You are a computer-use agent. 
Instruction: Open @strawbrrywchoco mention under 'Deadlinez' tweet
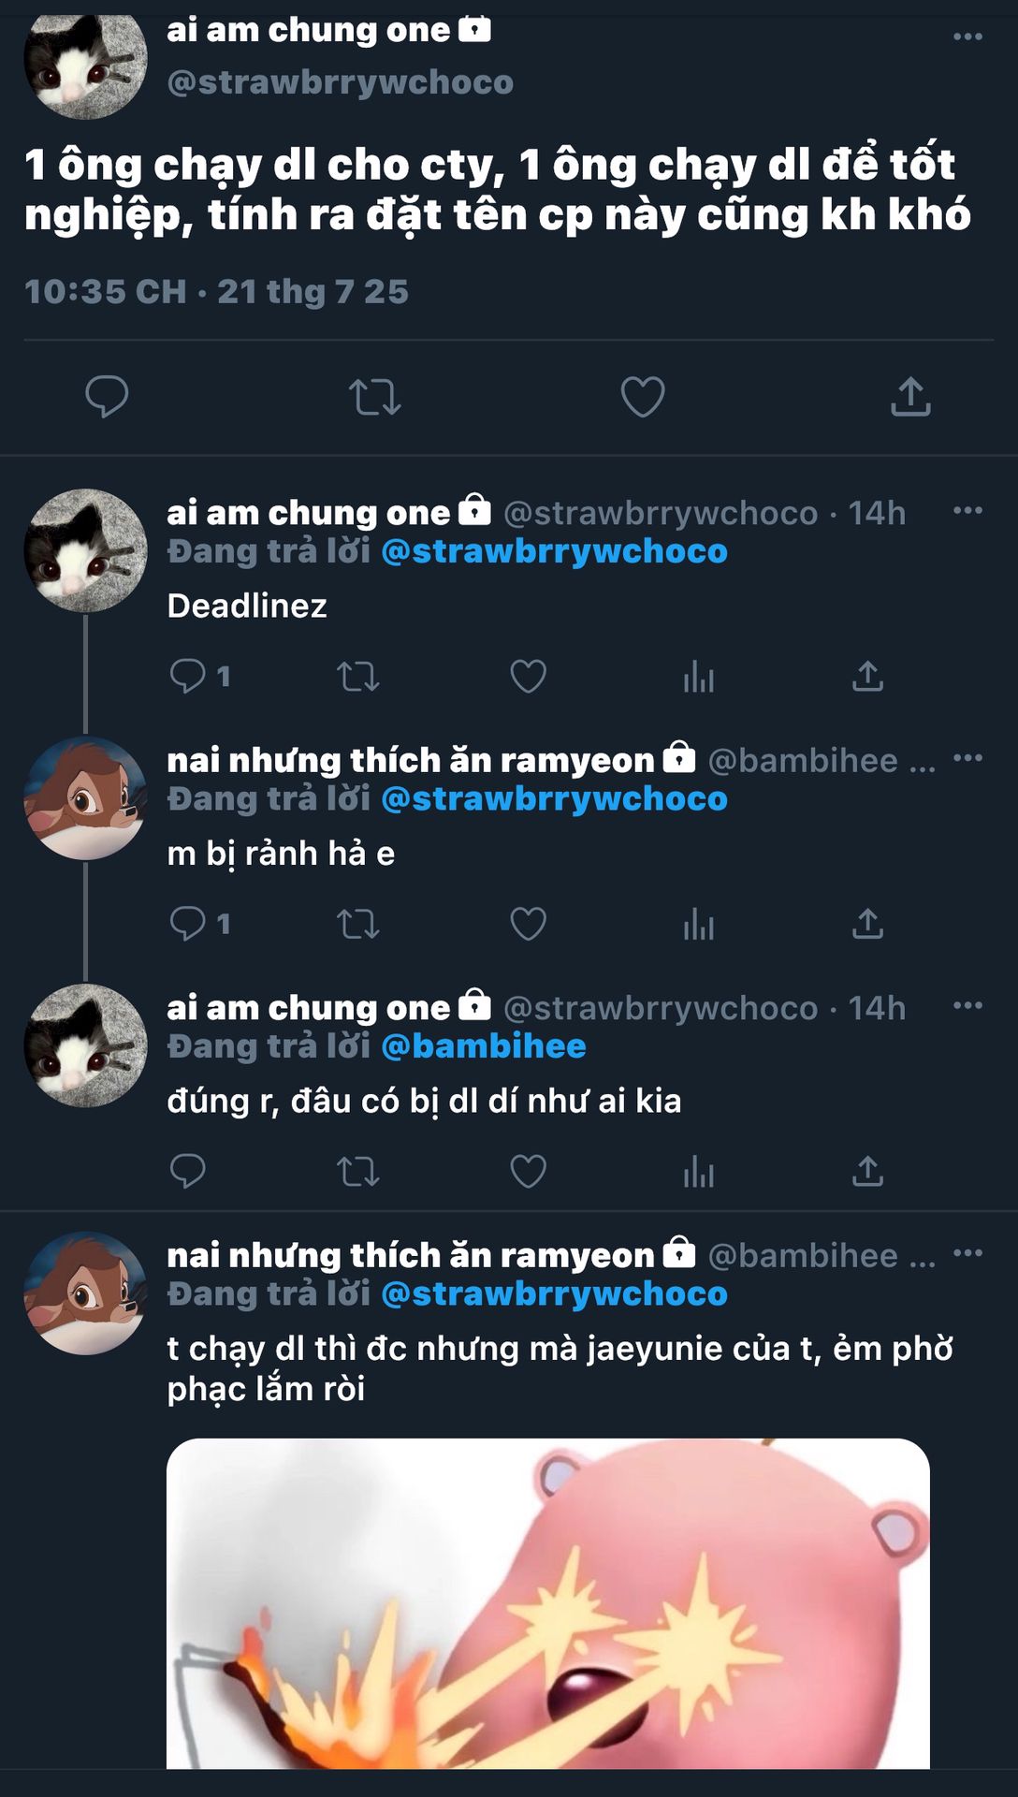(554, 551)
